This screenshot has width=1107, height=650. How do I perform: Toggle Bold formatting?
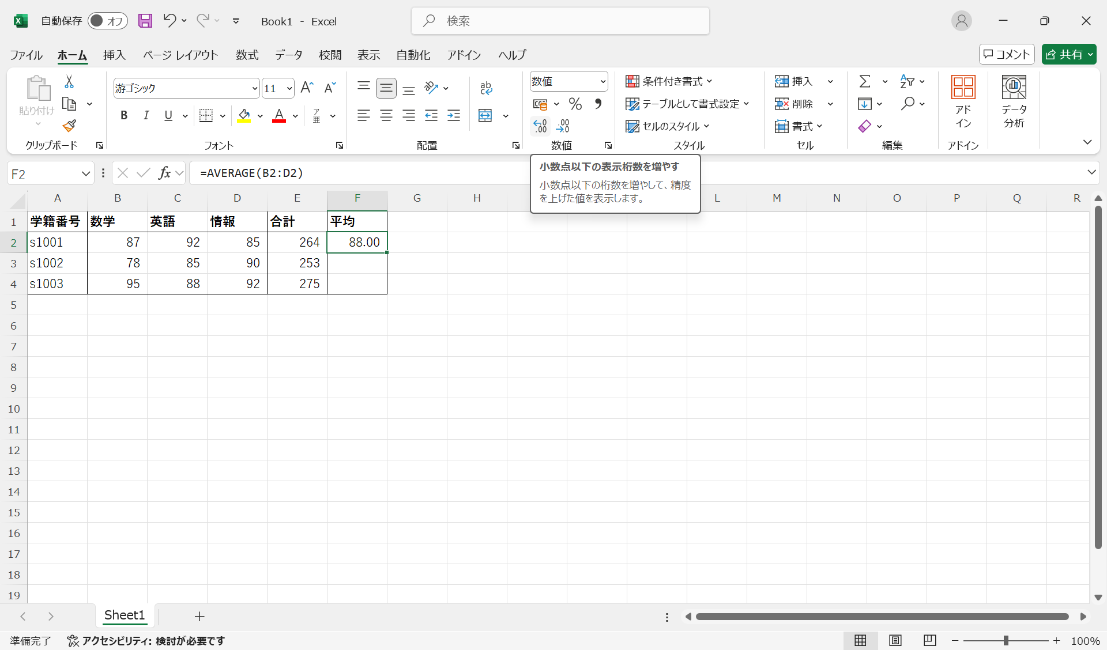tap(123, 115)
